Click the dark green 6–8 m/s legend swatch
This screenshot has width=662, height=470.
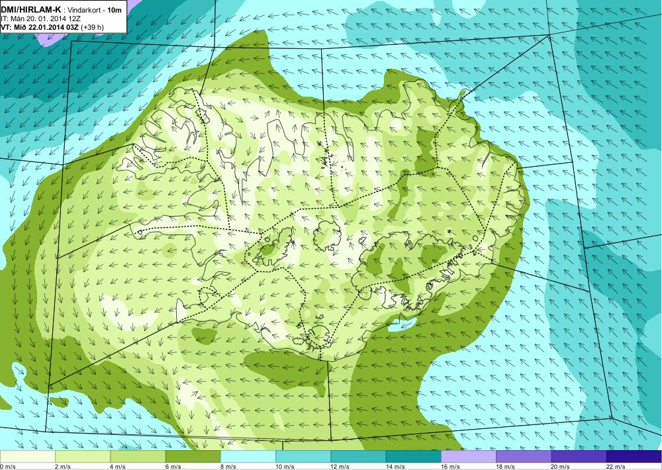tap(193, 457)
